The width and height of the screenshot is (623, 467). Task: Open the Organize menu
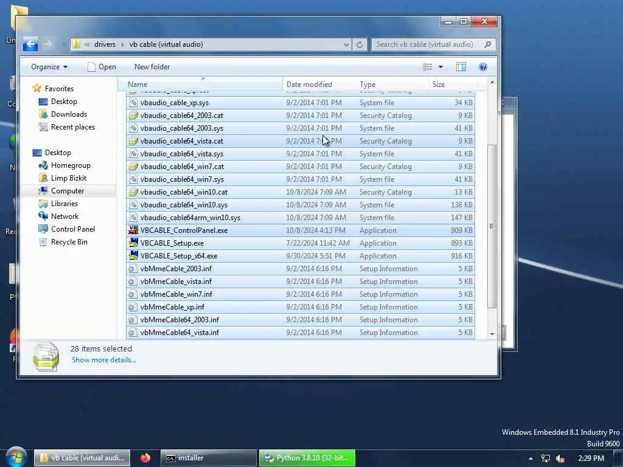(x=49, y=67)
